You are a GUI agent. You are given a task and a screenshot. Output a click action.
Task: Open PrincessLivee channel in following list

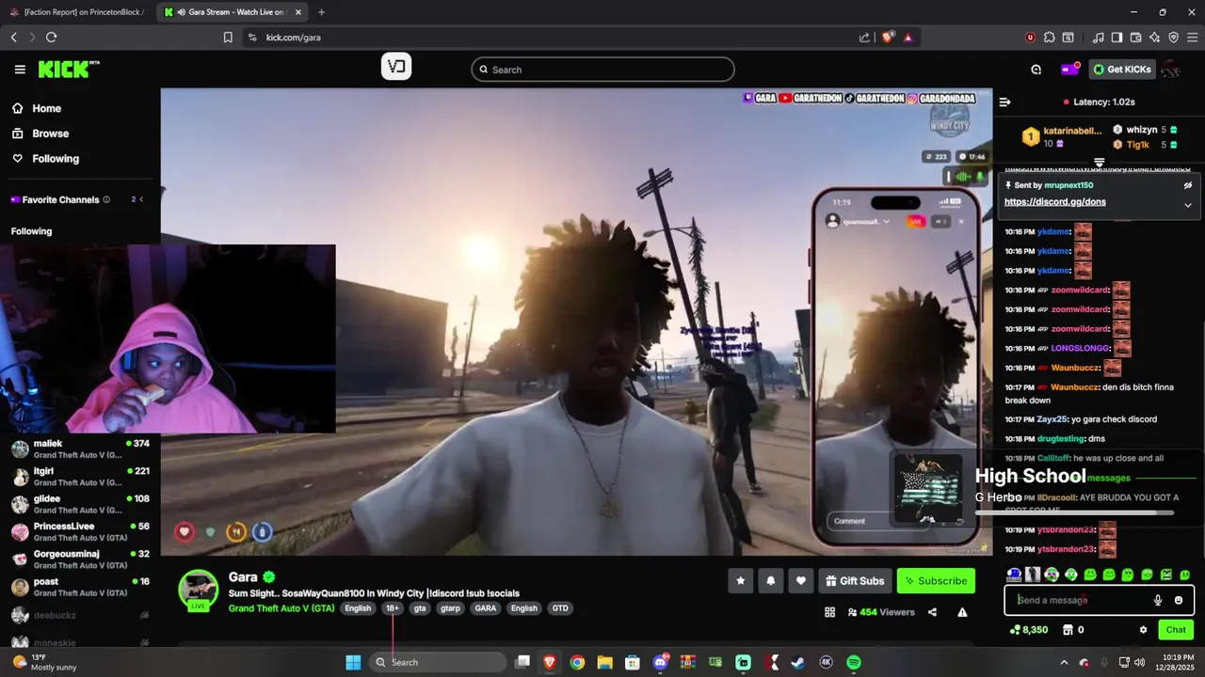click(x=80, y=532)
